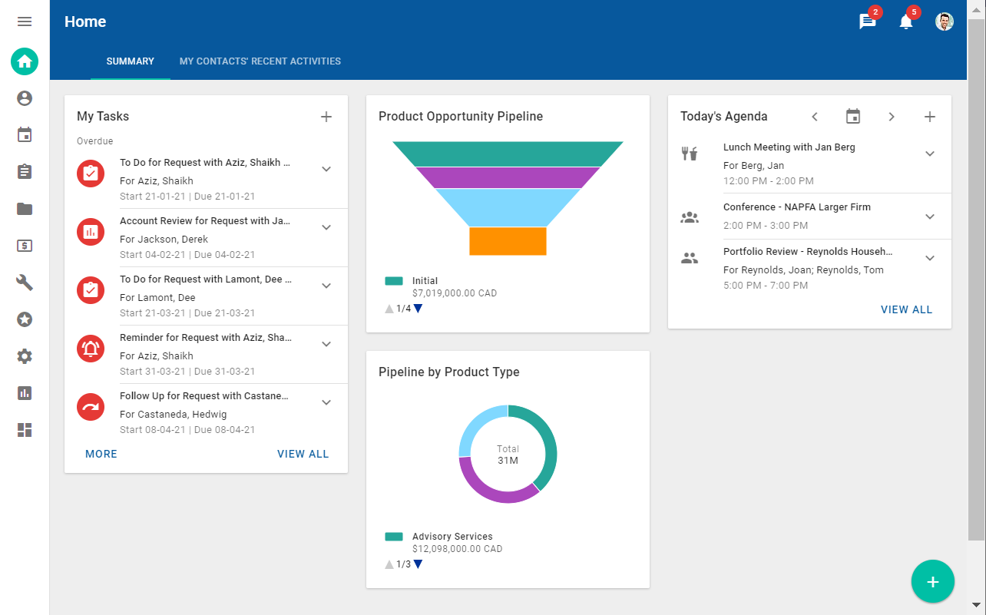
Task: Click the orange segment of the pipeline funnel
Action: pos(508,241)
